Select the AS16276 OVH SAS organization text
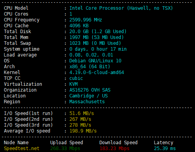The width and height of the screenshot is (195, 152). [90, 90]
